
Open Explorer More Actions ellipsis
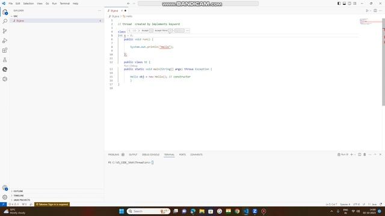point(99,11)
